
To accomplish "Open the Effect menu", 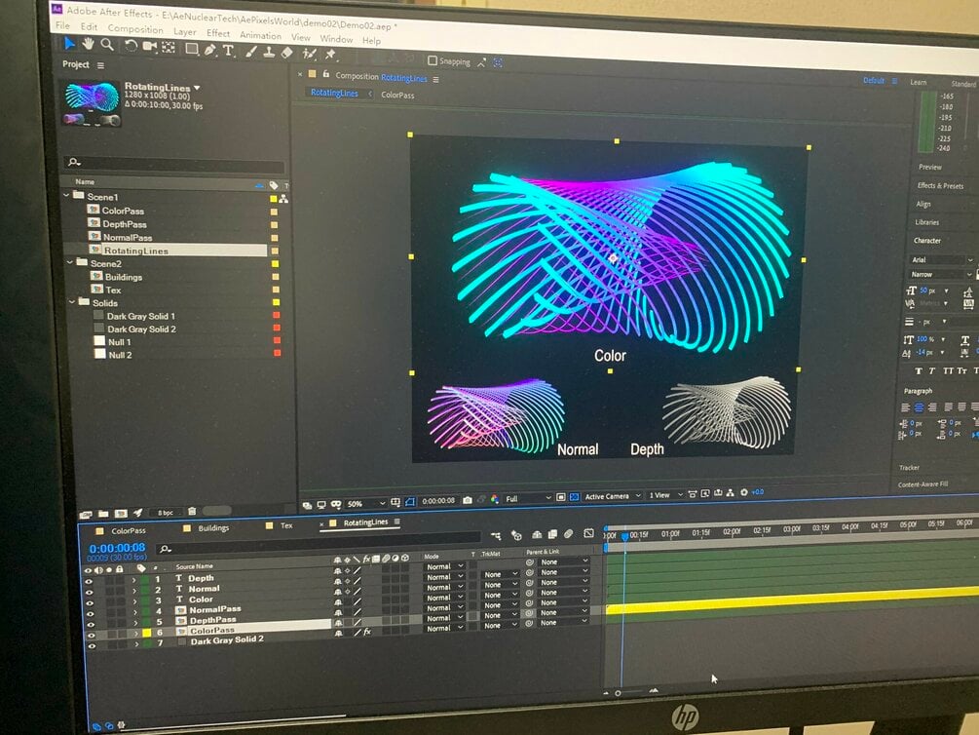I will pyautogui.click(x=218, y=32).
